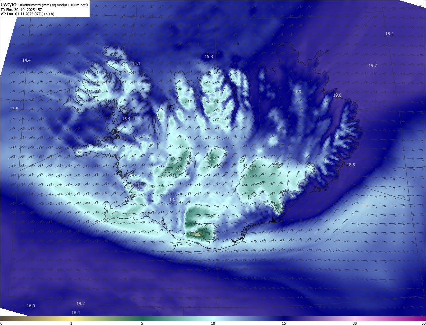
Task: Click the 18.4 value label
Action: (389, 34)
